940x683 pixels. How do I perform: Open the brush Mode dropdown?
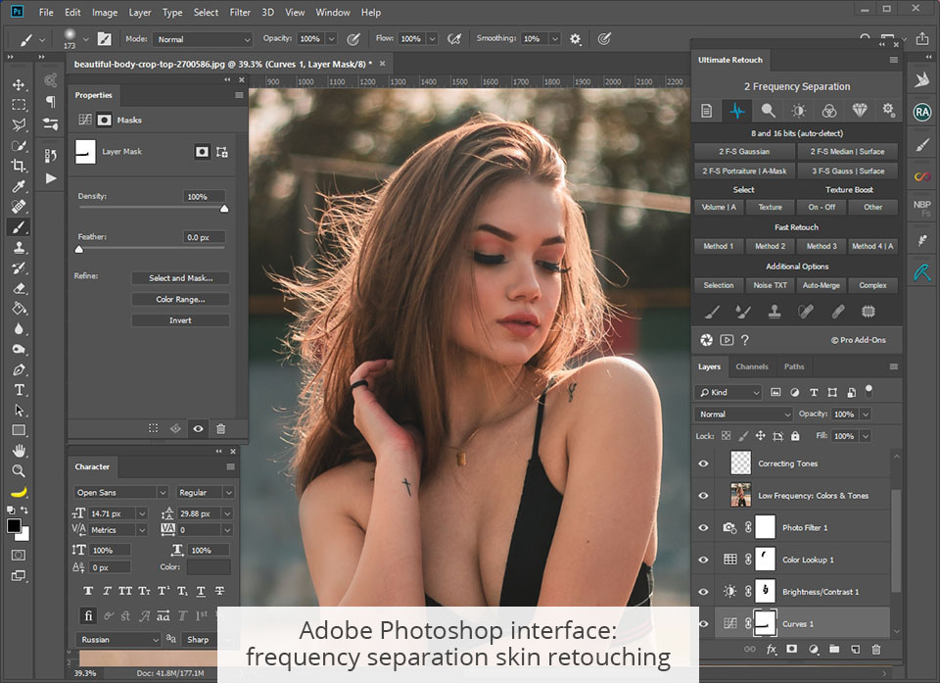(203, 39)
